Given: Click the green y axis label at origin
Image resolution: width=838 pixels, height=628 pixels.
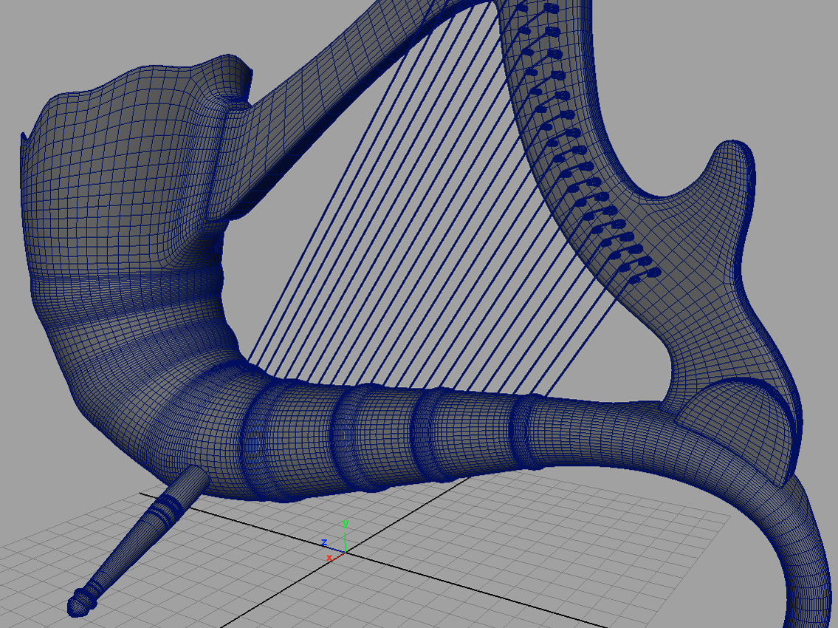Looking at the screenshot, I should pos(346,524).
